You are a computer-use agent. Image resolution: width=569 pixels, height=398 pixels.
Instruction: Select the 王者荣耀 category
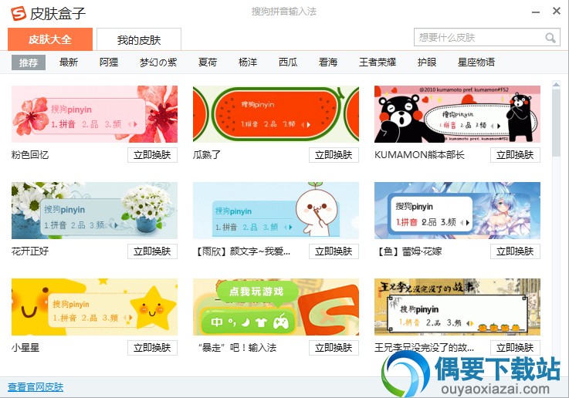[x=378, y=62]
